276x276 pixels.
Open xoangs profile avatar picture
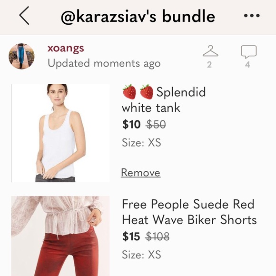click(x=21, y=56)
